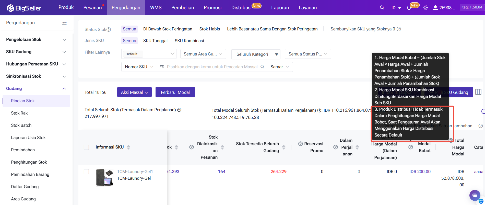The height and width of the screenshot is (205, 485).
Task: Click the Perbarui Modal button
Action: [175, 92]
